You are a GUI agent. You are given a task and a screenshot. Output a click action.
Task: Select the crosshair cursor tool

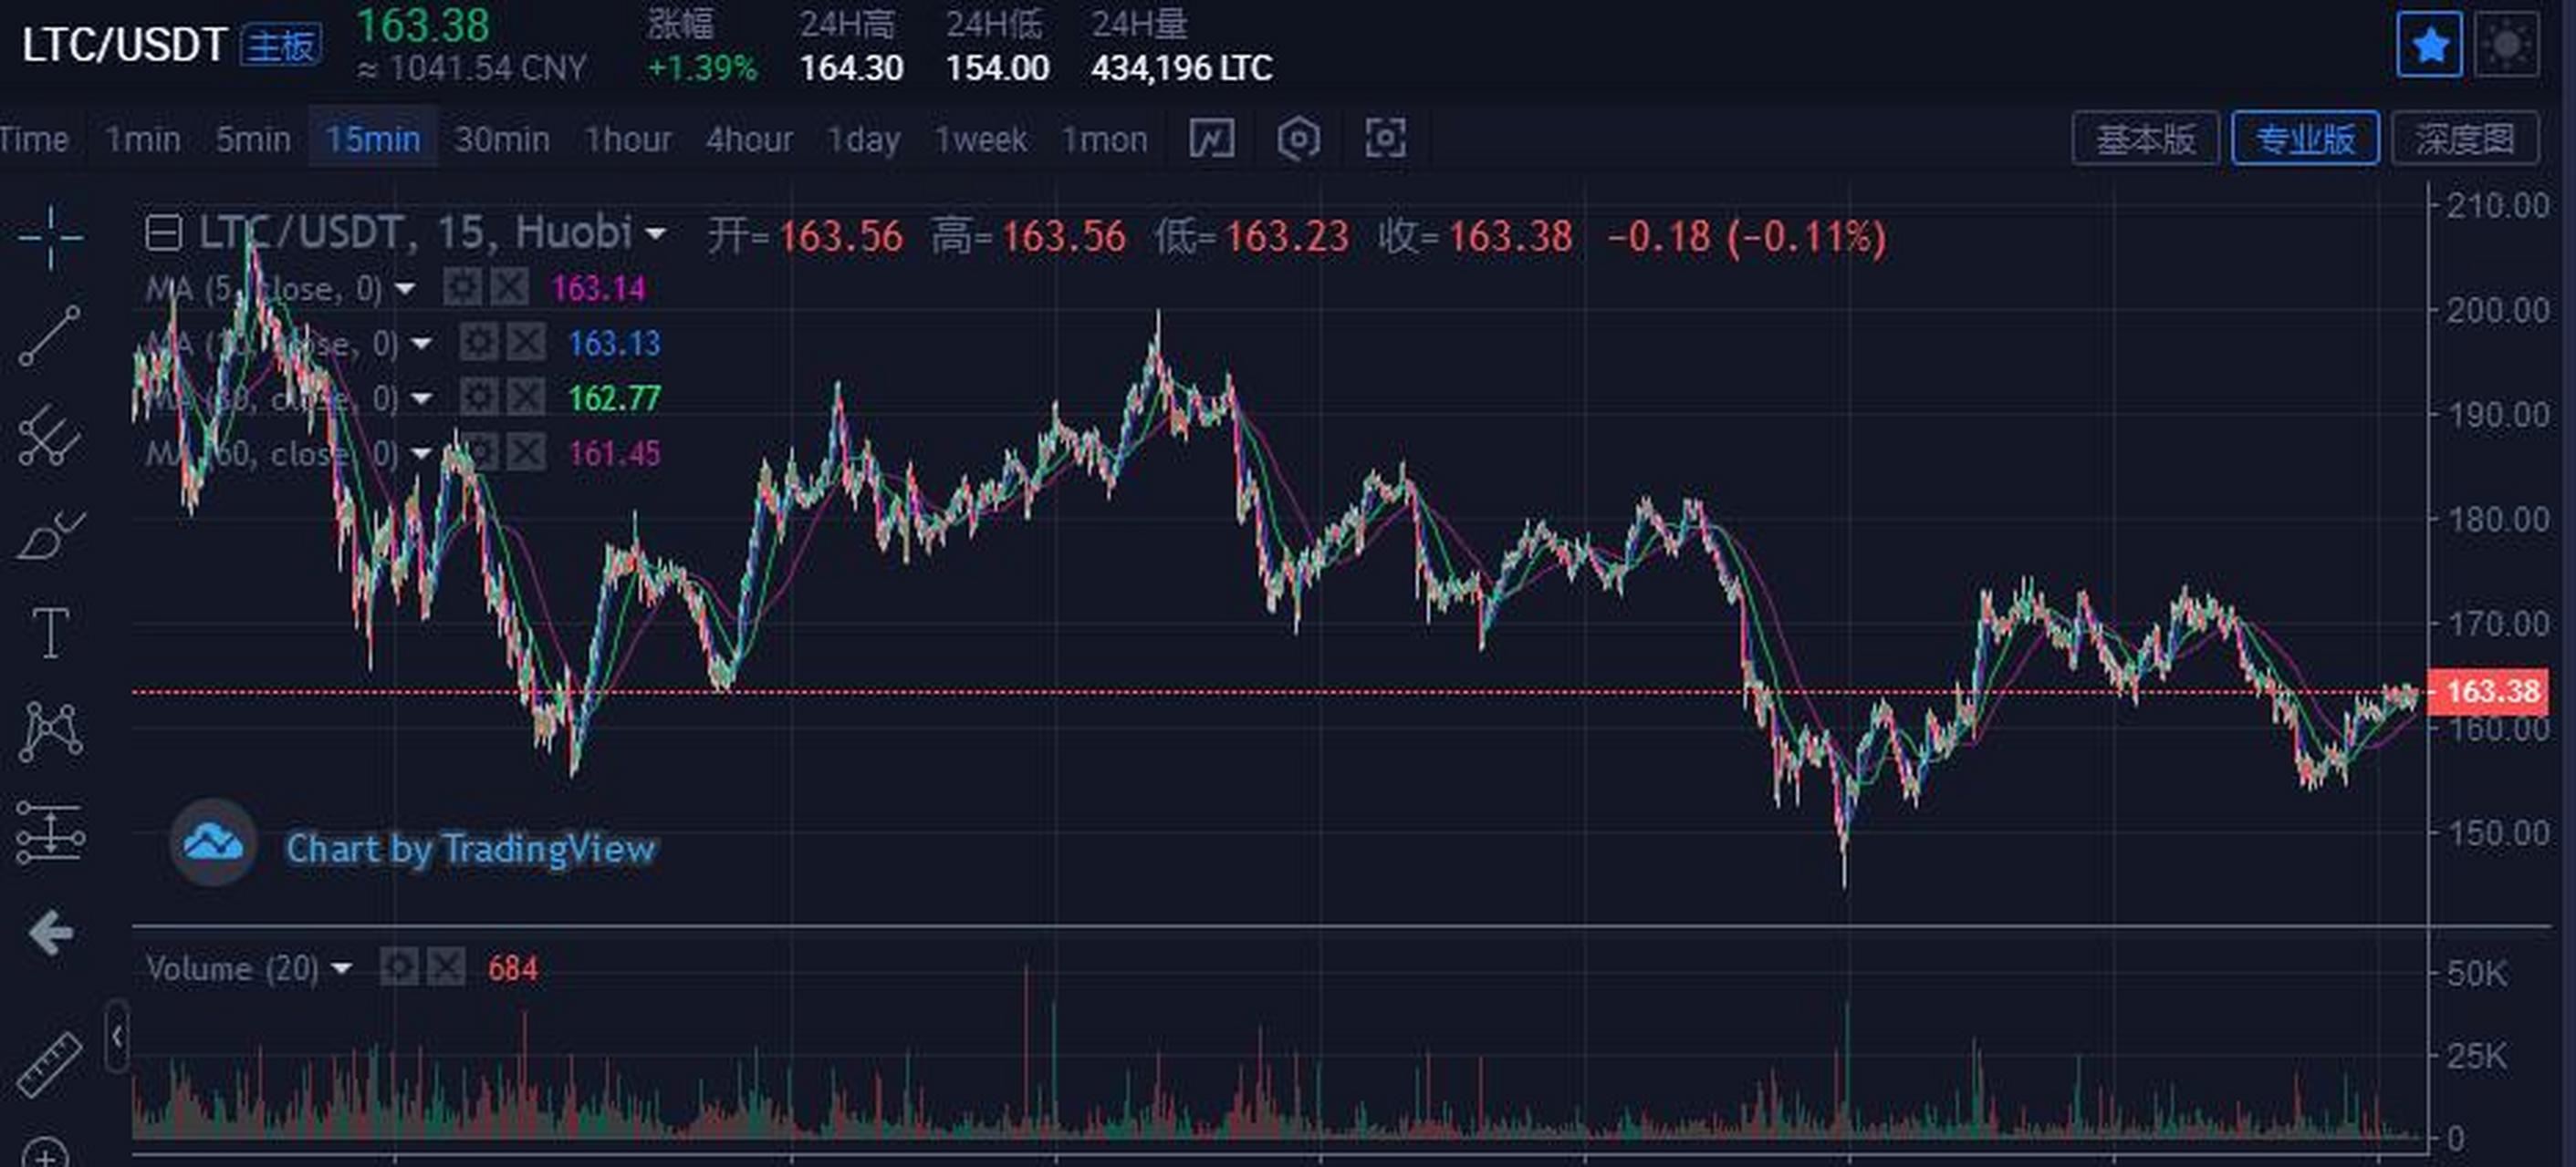(52, 237)
